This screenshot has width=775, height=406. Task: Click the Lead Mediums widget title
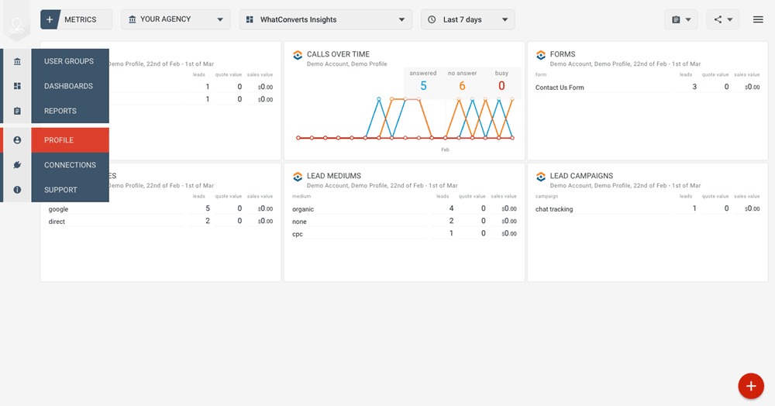point(333,176)
